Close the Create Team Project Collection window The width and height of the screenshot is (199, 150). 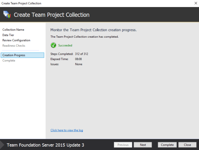pyautogui.click(x=196, y=3)
